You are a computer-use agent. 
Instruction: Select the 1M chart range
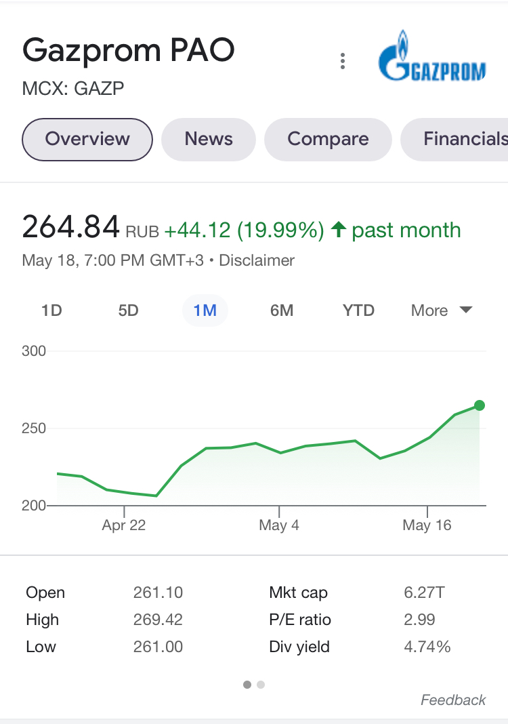[x=205, y=310]
